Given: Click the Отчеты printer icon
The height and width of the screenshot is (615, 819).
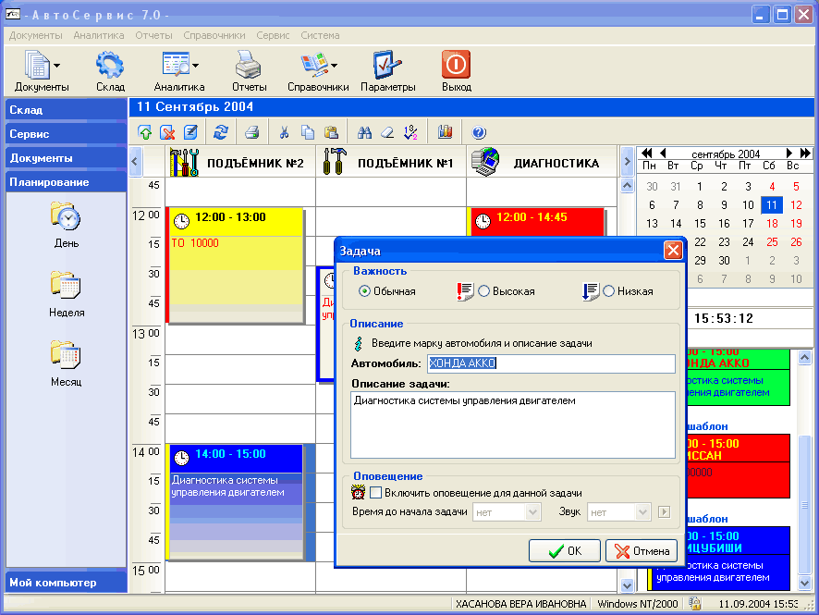Looking at the screenshot, I should click(249, 71).
